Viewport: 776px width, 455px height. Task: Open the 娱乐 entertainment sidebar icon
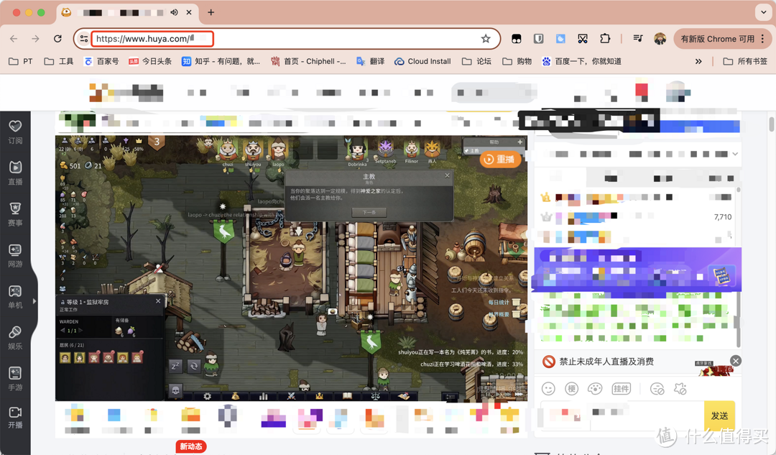click(15, 336)
